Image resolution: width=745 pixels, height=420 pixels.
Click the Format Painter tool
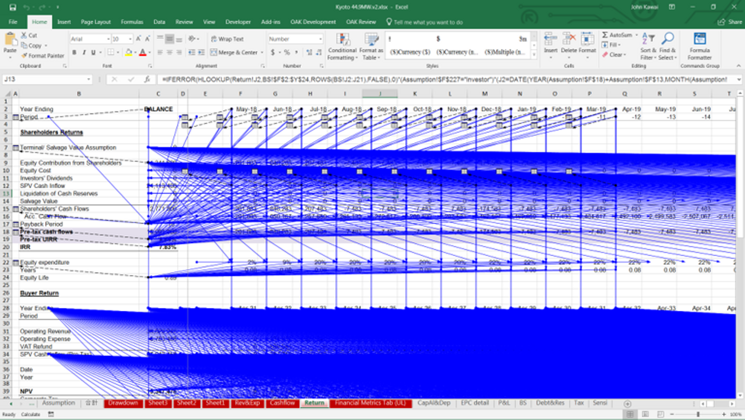pyautogui.click(x=42, y=55)
